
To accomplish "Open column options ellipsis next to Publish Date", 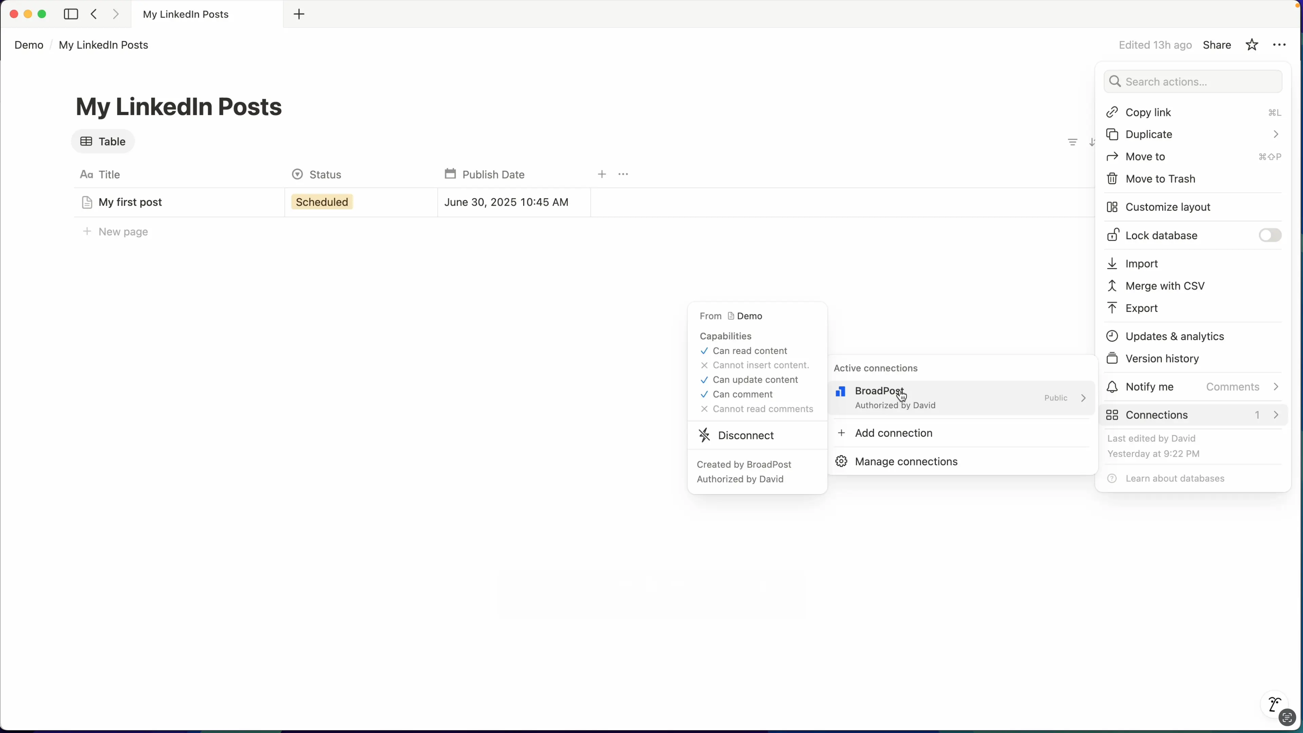I will [x=623, y=174].
